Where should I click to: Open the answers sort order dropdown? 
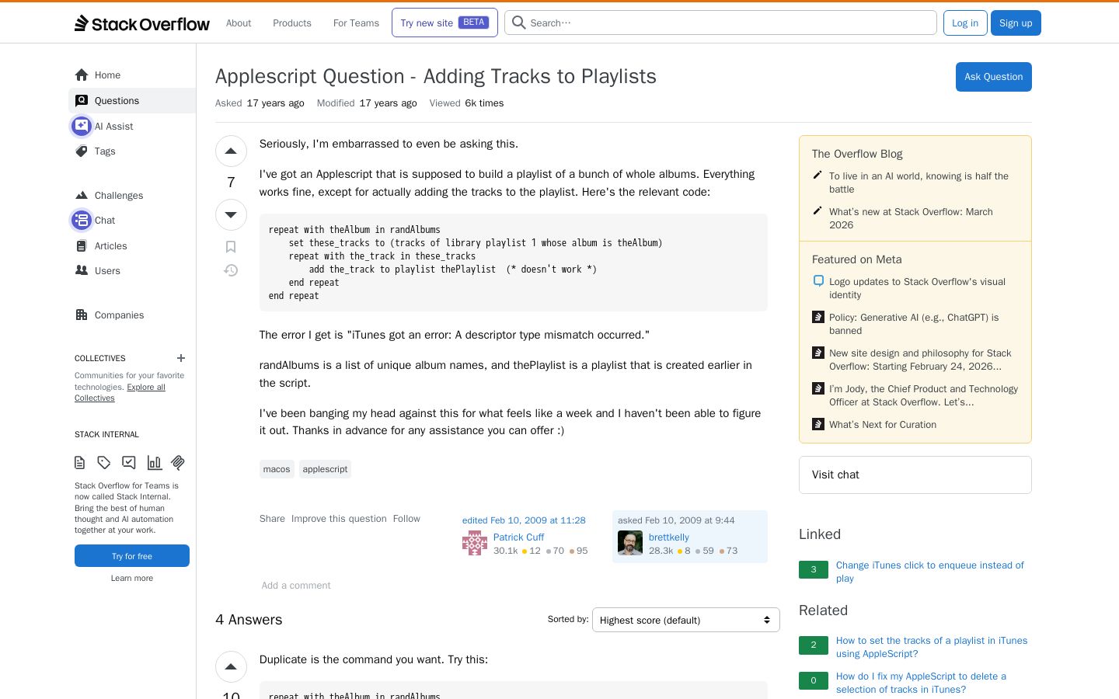click(686, 620)
